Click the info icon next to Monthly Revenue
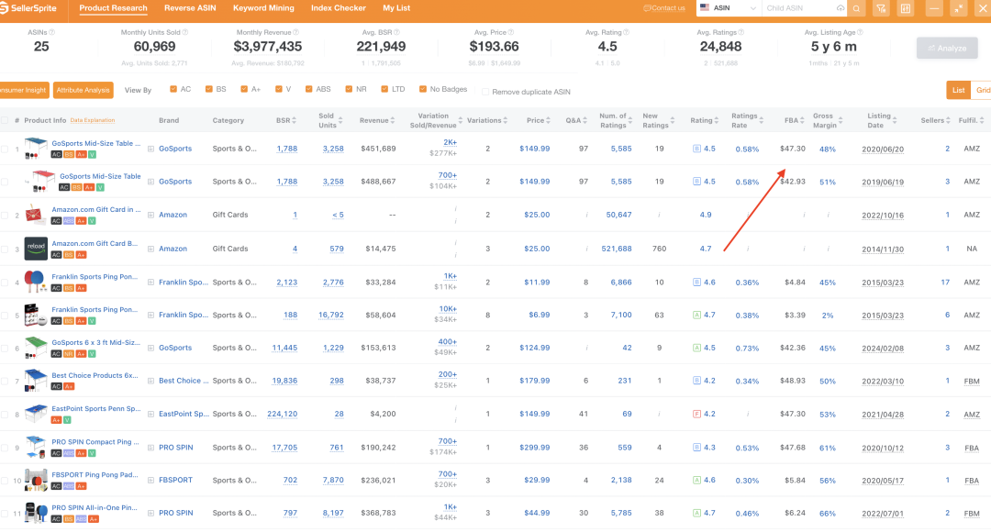This screenshot has width=991, height=532. pos(295,32)
